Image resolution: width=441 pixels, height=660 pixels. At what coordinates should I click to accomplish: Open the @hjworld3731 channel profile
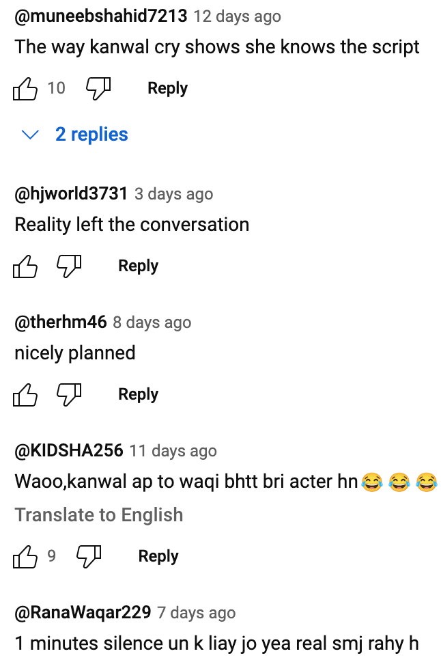[x=71, y=194]
